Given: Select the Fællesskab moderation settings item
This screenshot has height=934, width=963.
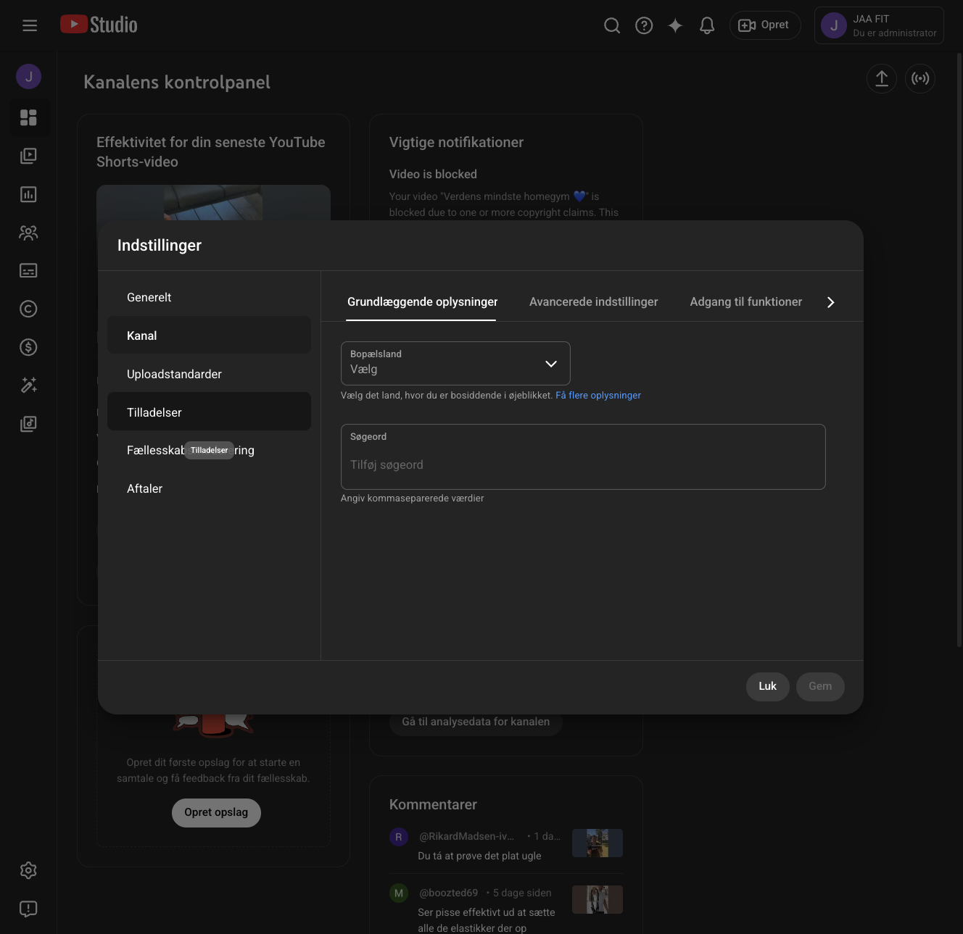Looking at the screenshot, I should (x=209, y=450).
